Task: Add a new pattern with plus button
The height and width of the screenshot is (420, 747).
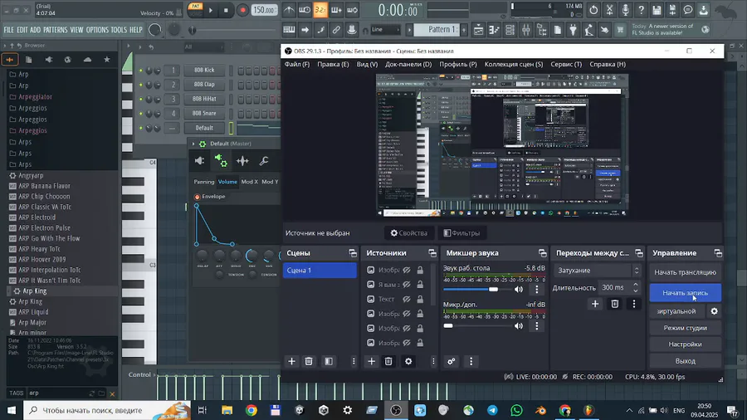Action: point(463,30)
